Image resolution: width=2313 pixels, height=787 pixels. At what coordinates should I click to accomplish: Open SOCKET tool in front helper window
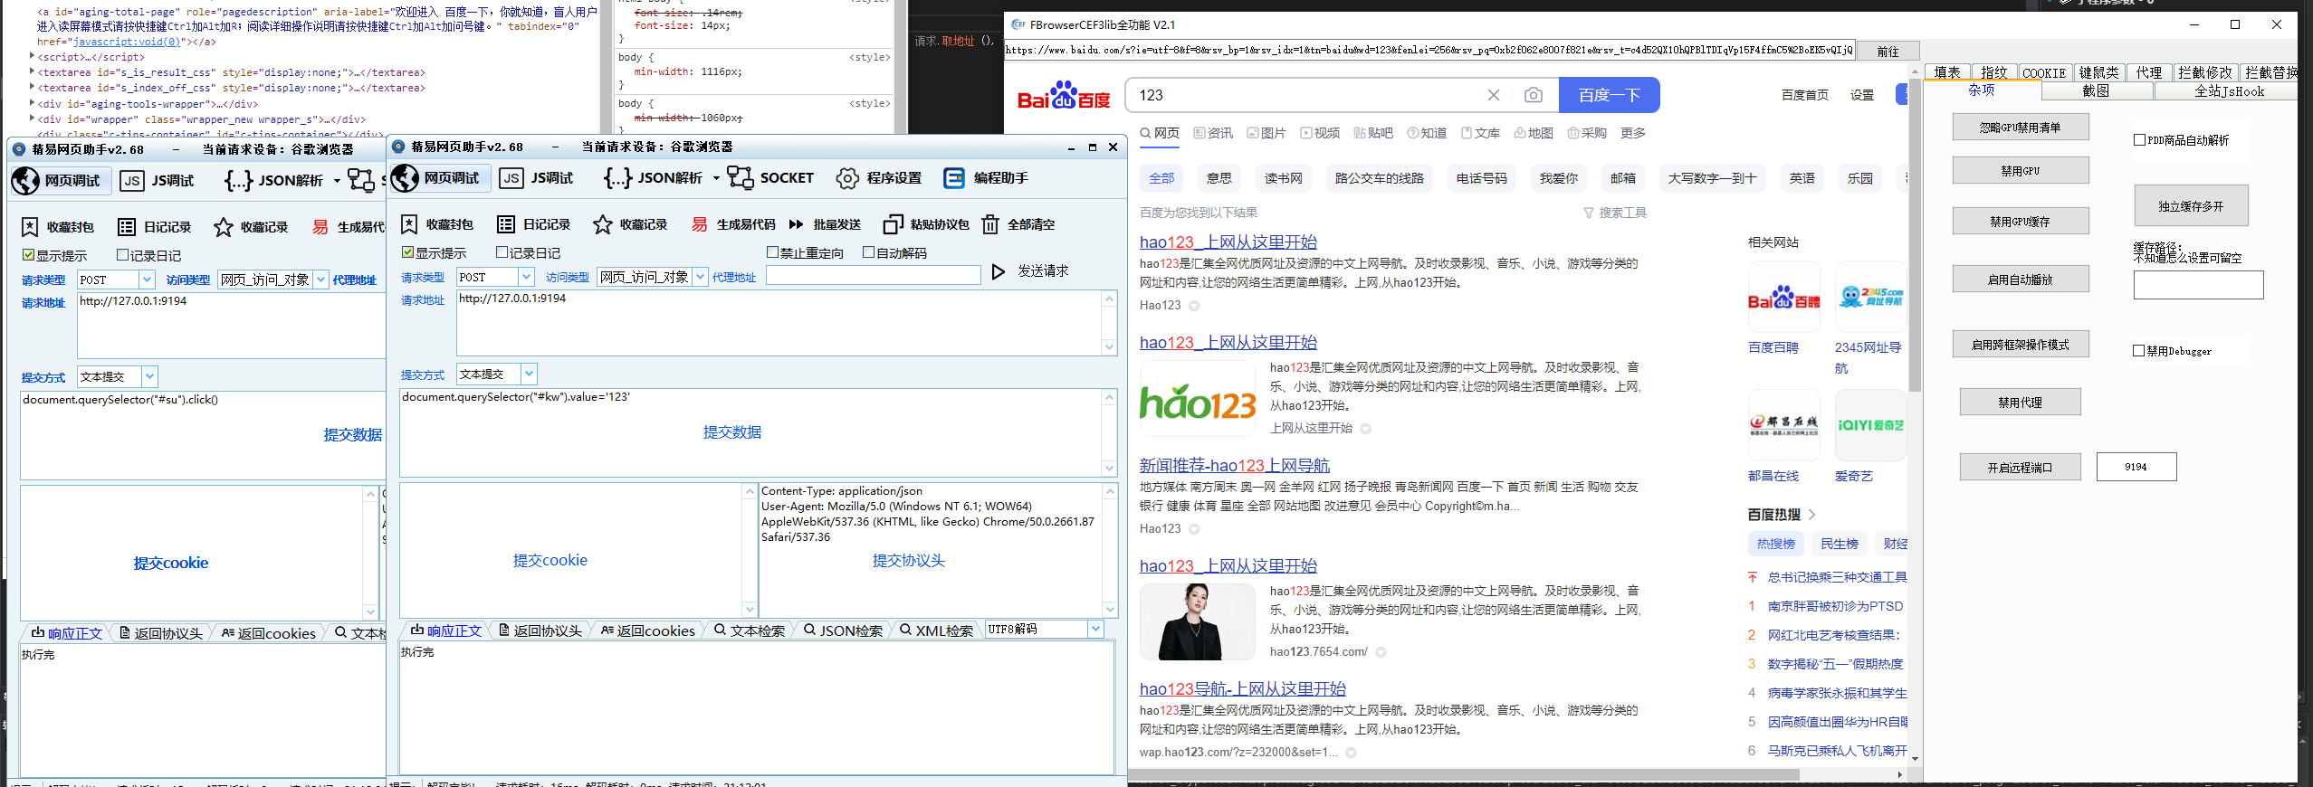tap(741, 178)
